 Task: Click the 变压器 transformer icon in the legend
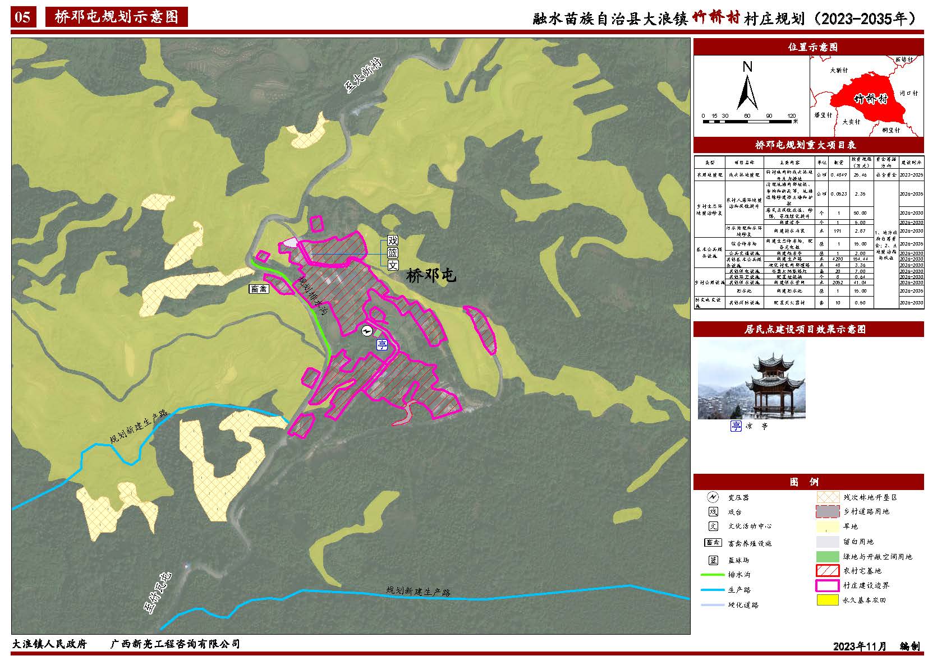point(713,497)
